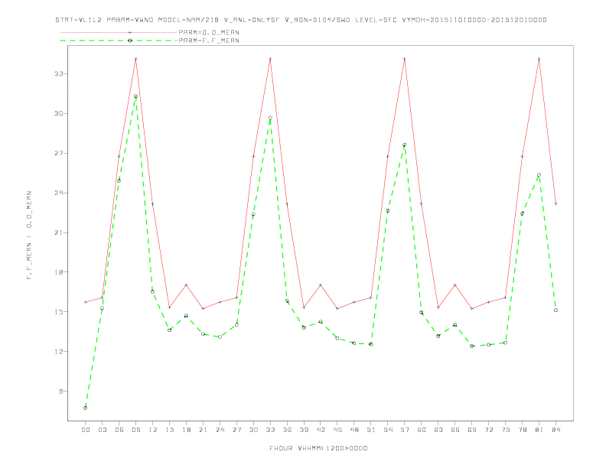Select the green peak circle at hour 57
The height and width of the screenshot is (468, 606).
[x=405, y=145]
